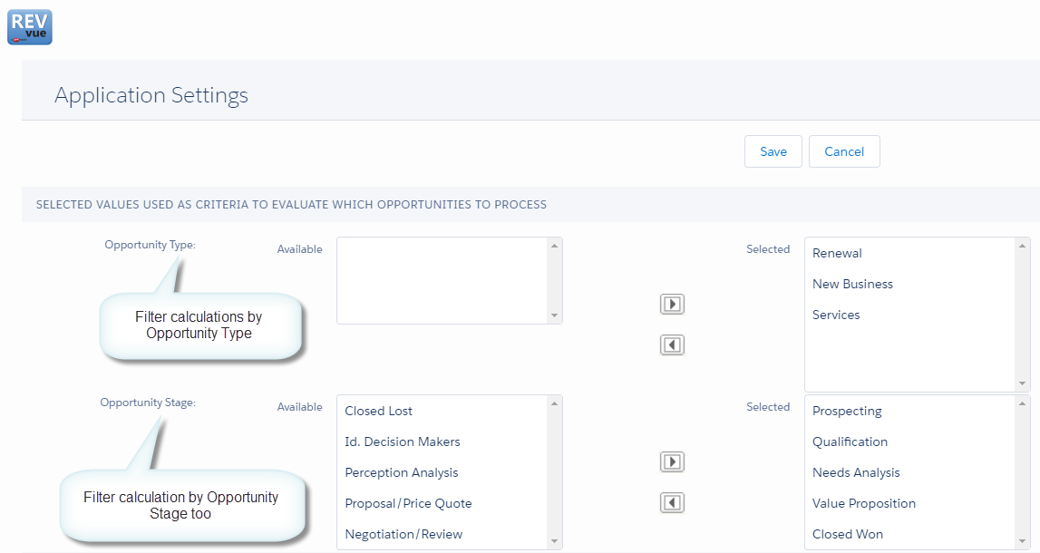Screen dimensions: 1040x553
Task: Move Opportunity Type value to Selected with right arrow
Action: 672,305
